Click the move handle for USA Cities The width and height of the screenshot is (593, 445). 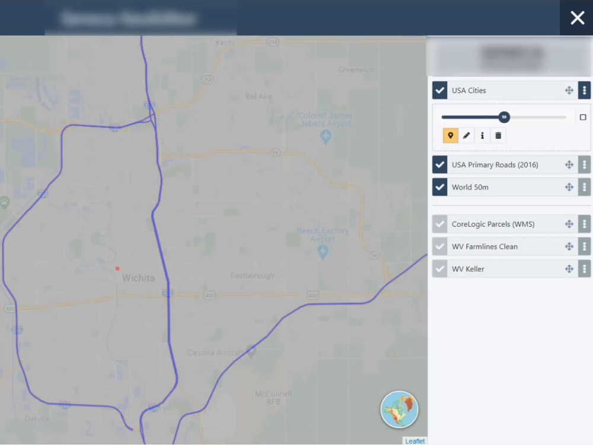[569, 90]
